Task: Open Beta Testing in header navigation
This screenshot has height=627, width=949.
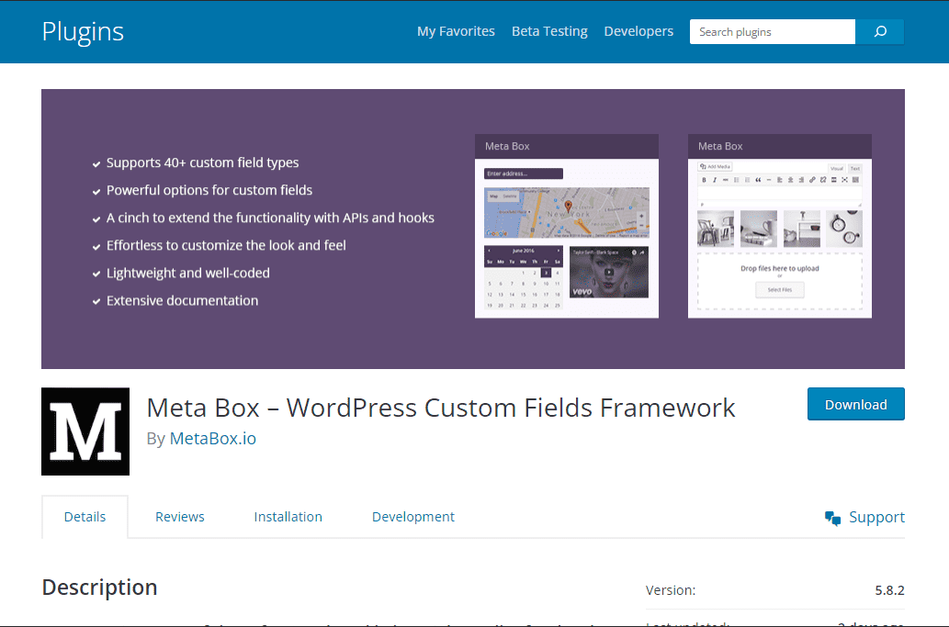Action: tap(549, 31)
